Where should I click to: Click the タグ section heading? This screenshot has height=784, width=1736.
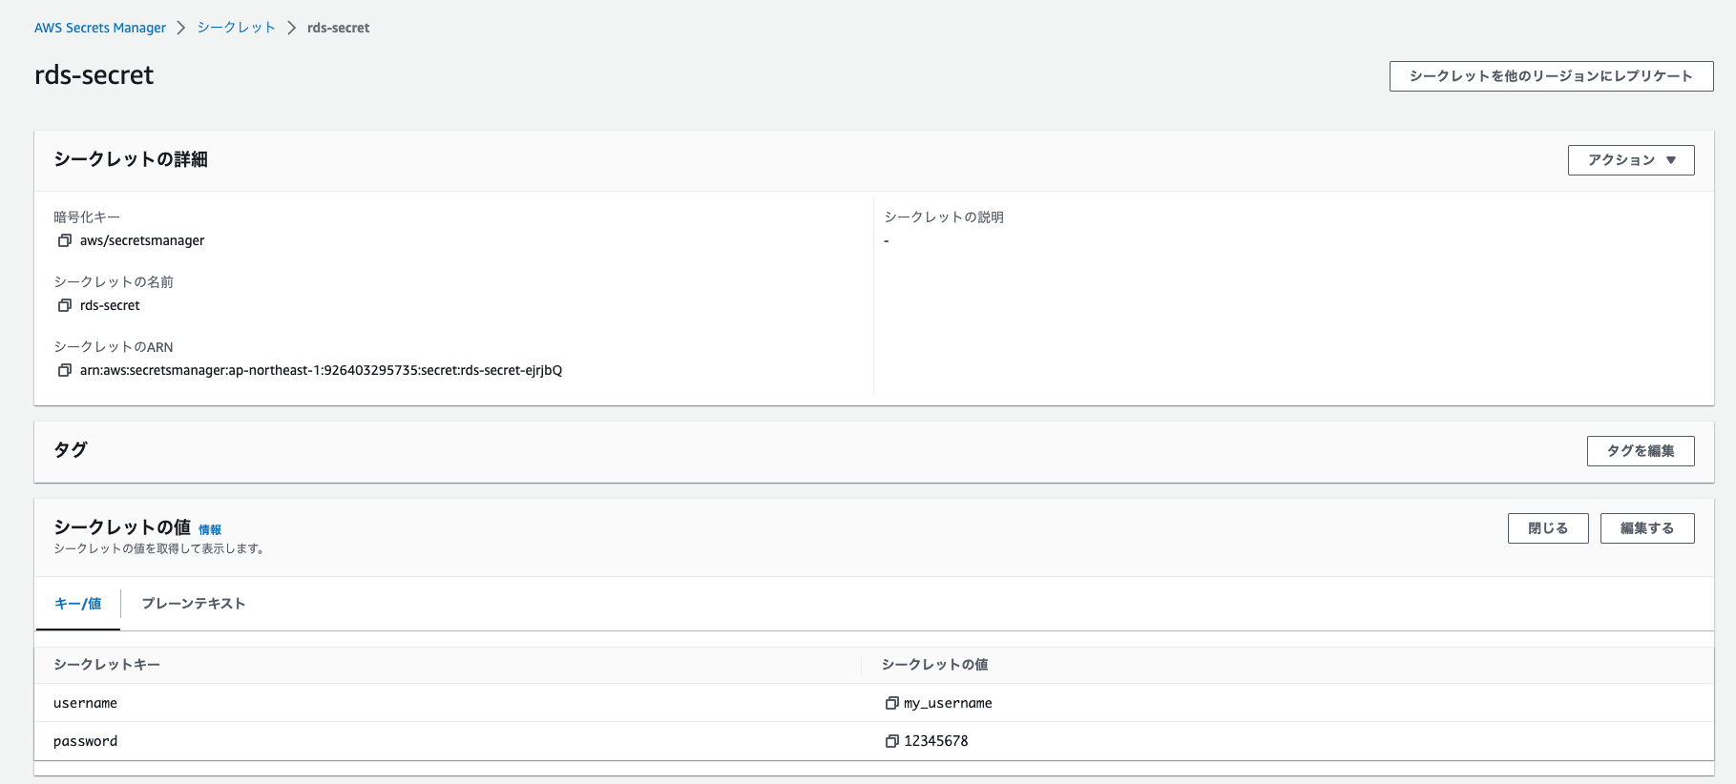tap(71, 449)
